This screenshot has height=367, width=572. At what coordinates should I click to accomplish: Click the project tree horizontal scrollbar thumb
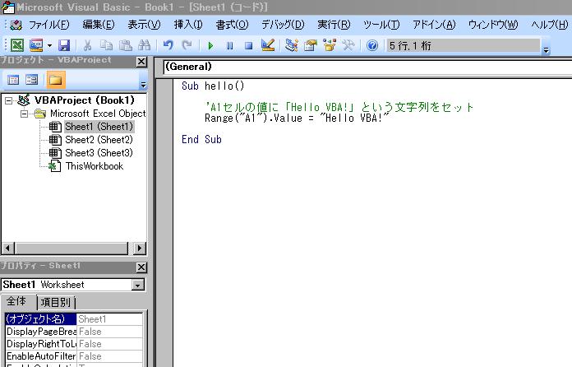(71, 249)
